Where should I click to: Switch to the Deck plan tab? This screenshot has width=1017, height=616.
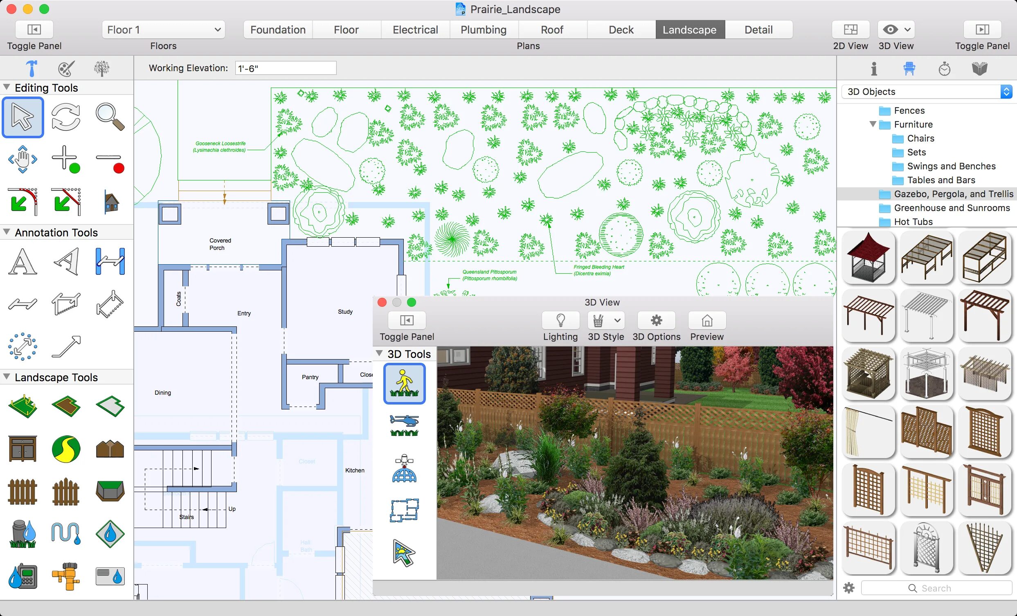pyautogui.click(x=621, y=30)
